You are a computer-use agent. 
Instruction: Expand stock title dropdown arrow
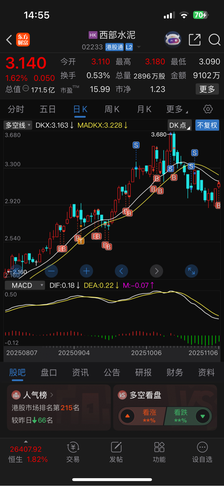click(139, 47)
